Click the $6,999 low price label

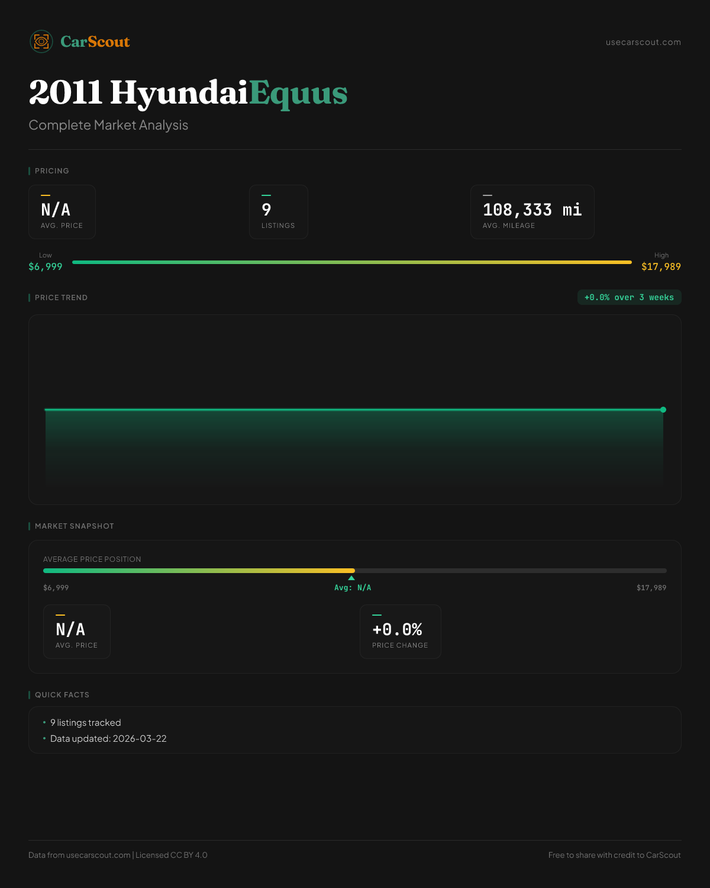[46, 266]
